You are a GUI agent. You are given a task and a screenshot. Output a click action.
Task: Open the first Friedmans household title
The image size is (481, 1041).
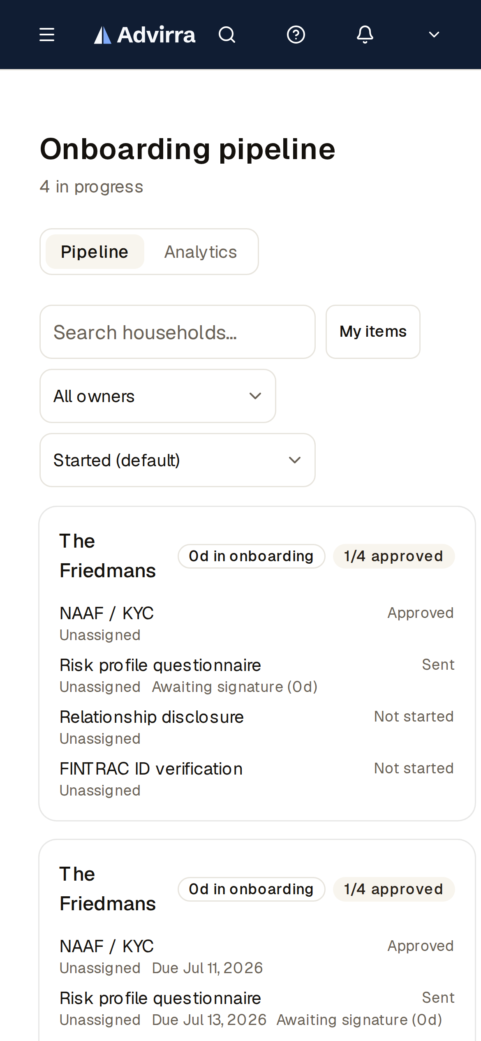(x=108, y=556)
